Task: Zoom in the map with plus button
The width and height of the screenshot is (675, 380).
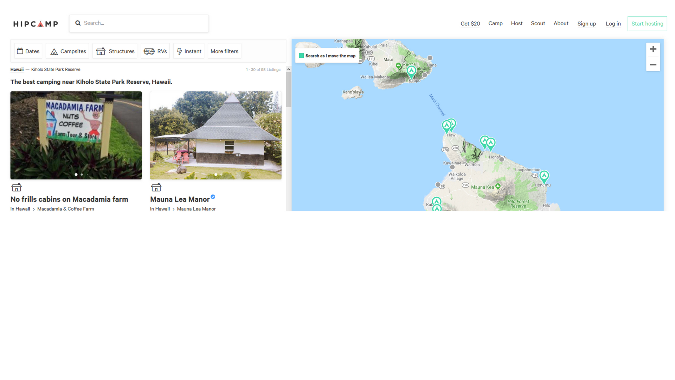Action: (x=653, y=49)
